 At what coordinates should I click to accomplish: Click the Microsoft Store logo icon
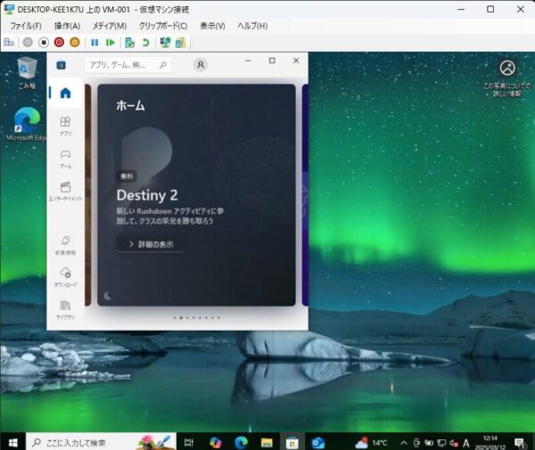point(61,65)
